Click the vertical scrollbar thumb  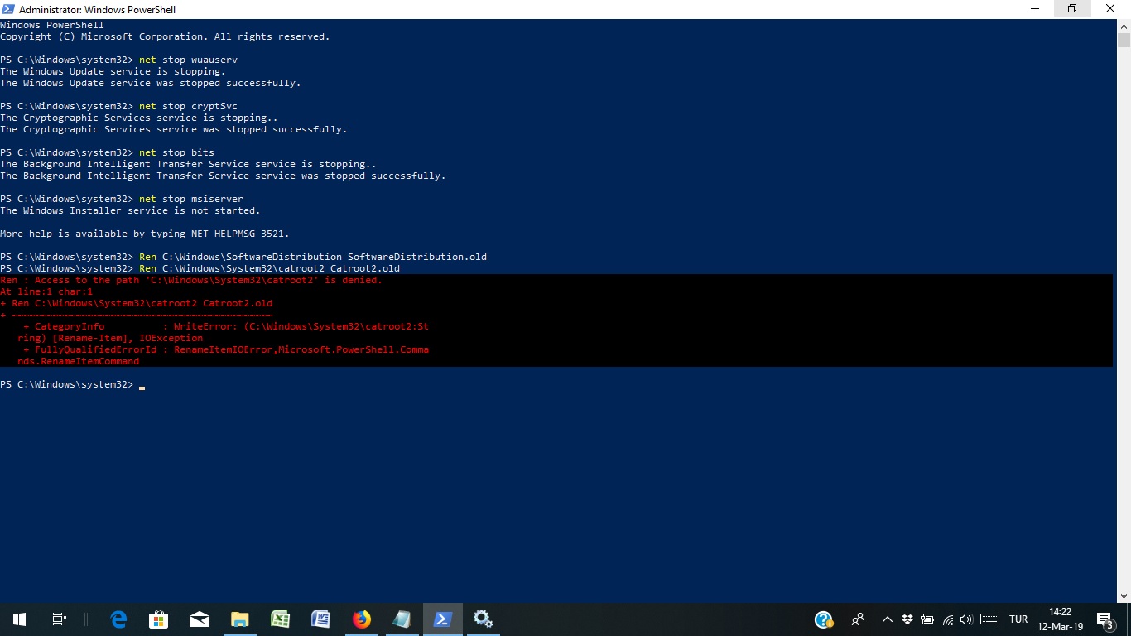coord(1124,41)
